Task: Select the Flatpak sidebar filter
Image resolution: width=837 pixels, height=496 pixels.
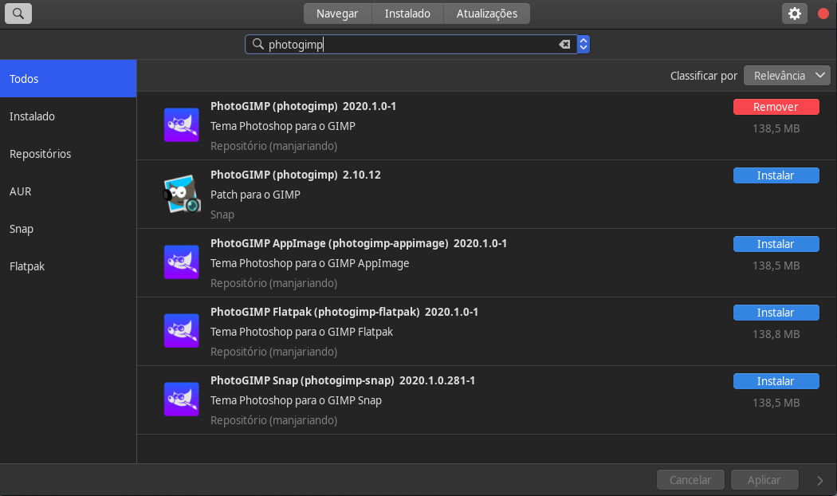Action: click(x=69, y=266)
